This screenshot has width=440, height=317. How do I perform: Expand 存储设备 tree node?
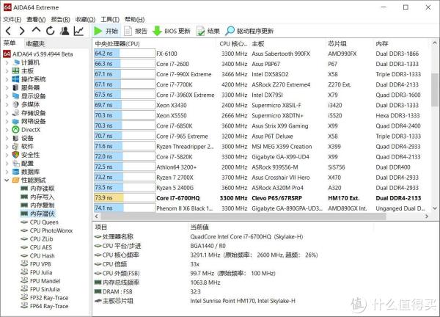7,113
